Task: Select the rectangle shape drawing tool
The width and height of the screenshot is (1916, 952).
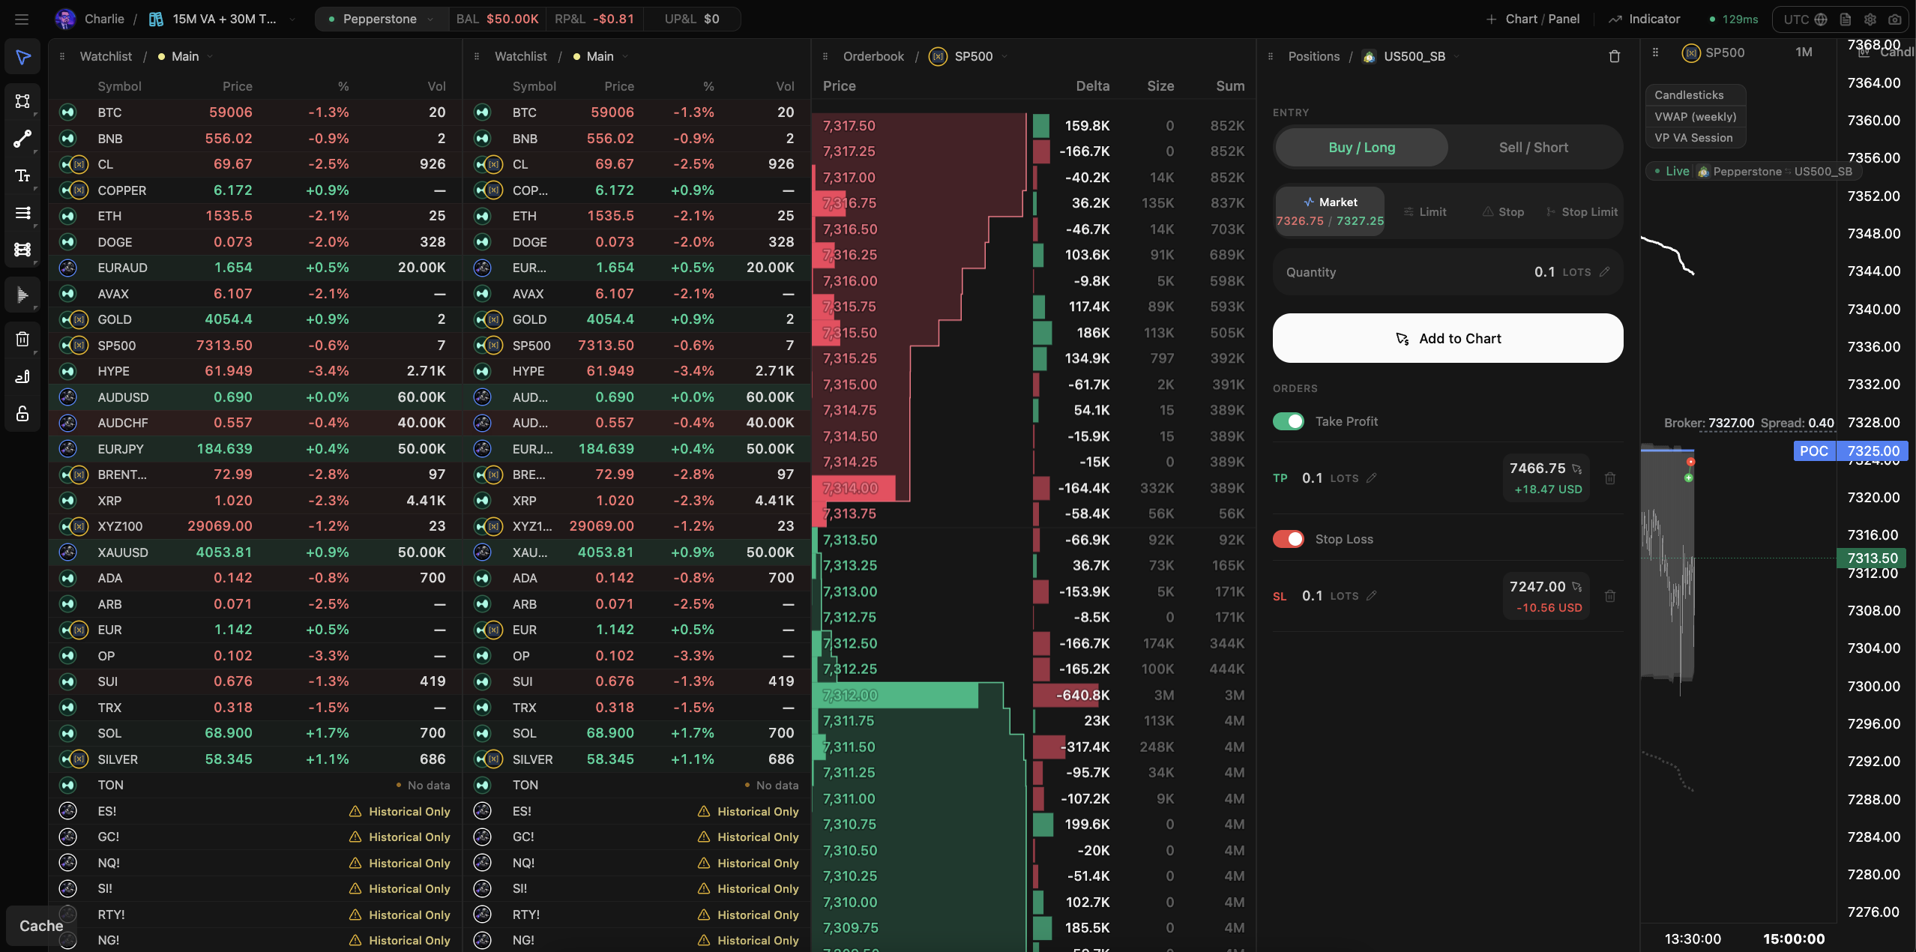Action: [x=22, y=101]
